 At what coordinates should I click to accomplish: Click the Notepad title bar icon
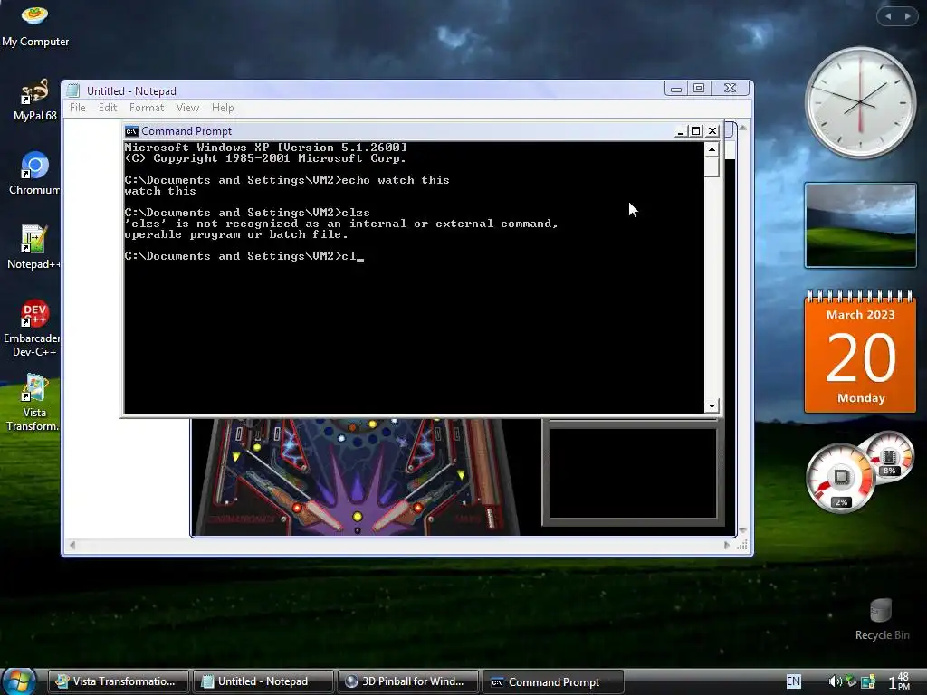pyautogui.click(x=73, y=90)
